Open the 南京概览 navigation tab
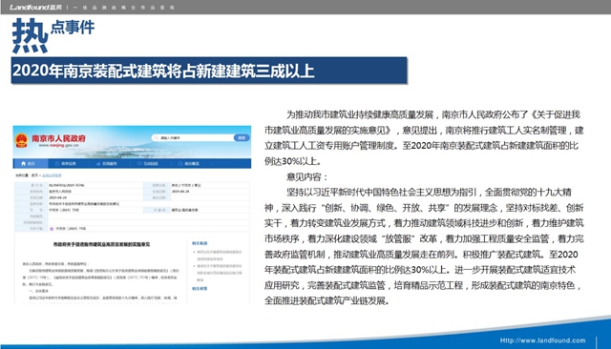Screen dimensions: 611x349 (x=187, y=164)
